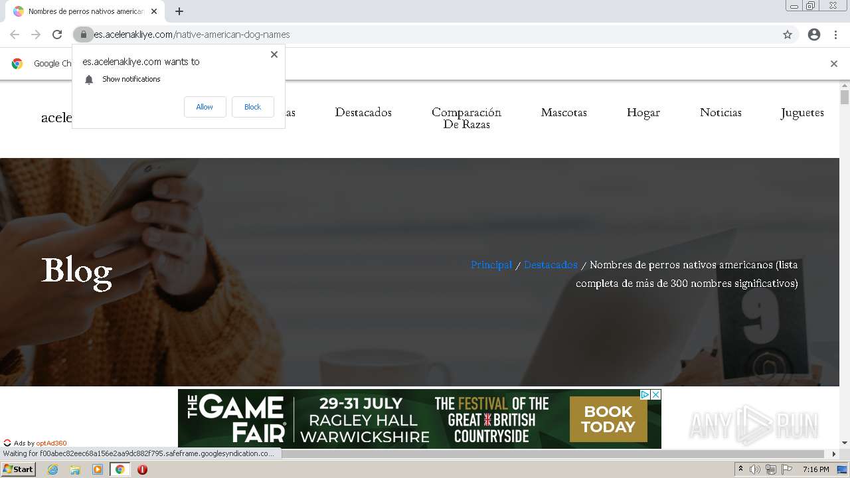Screen dimensions: 850x478
Task: Close the notification permission popup
Action: pos(274,54)
